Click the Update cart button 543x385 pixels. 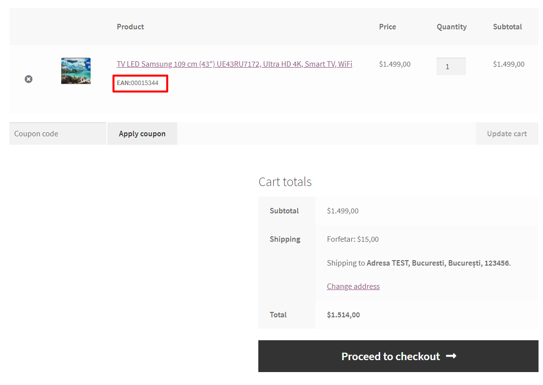coord(506,134)
